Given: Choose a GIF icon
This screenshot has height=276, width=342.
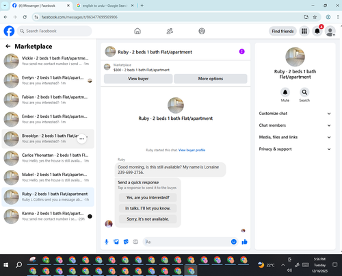Looking at the screenshot, I should [135, 242].
